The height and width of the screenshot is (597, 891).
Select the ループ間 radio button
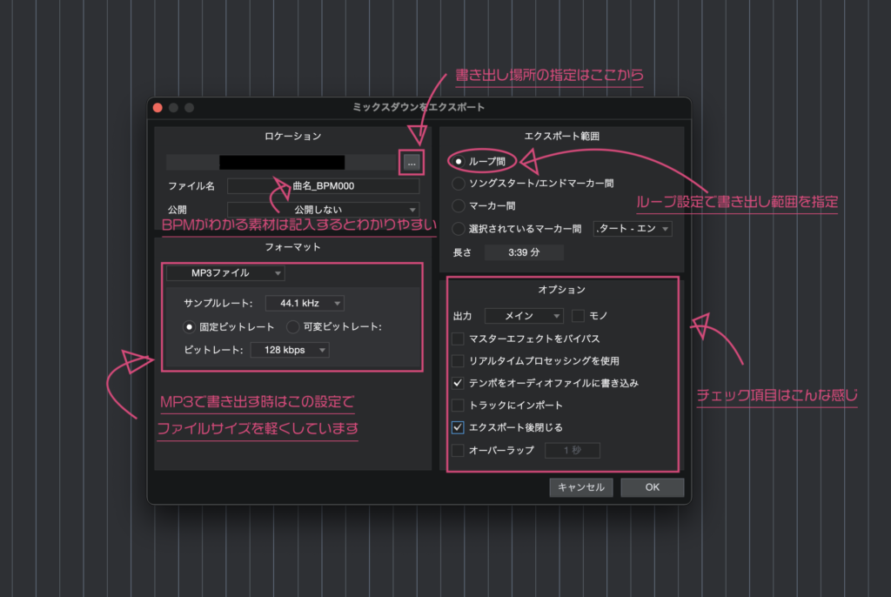tap(459, 161)
